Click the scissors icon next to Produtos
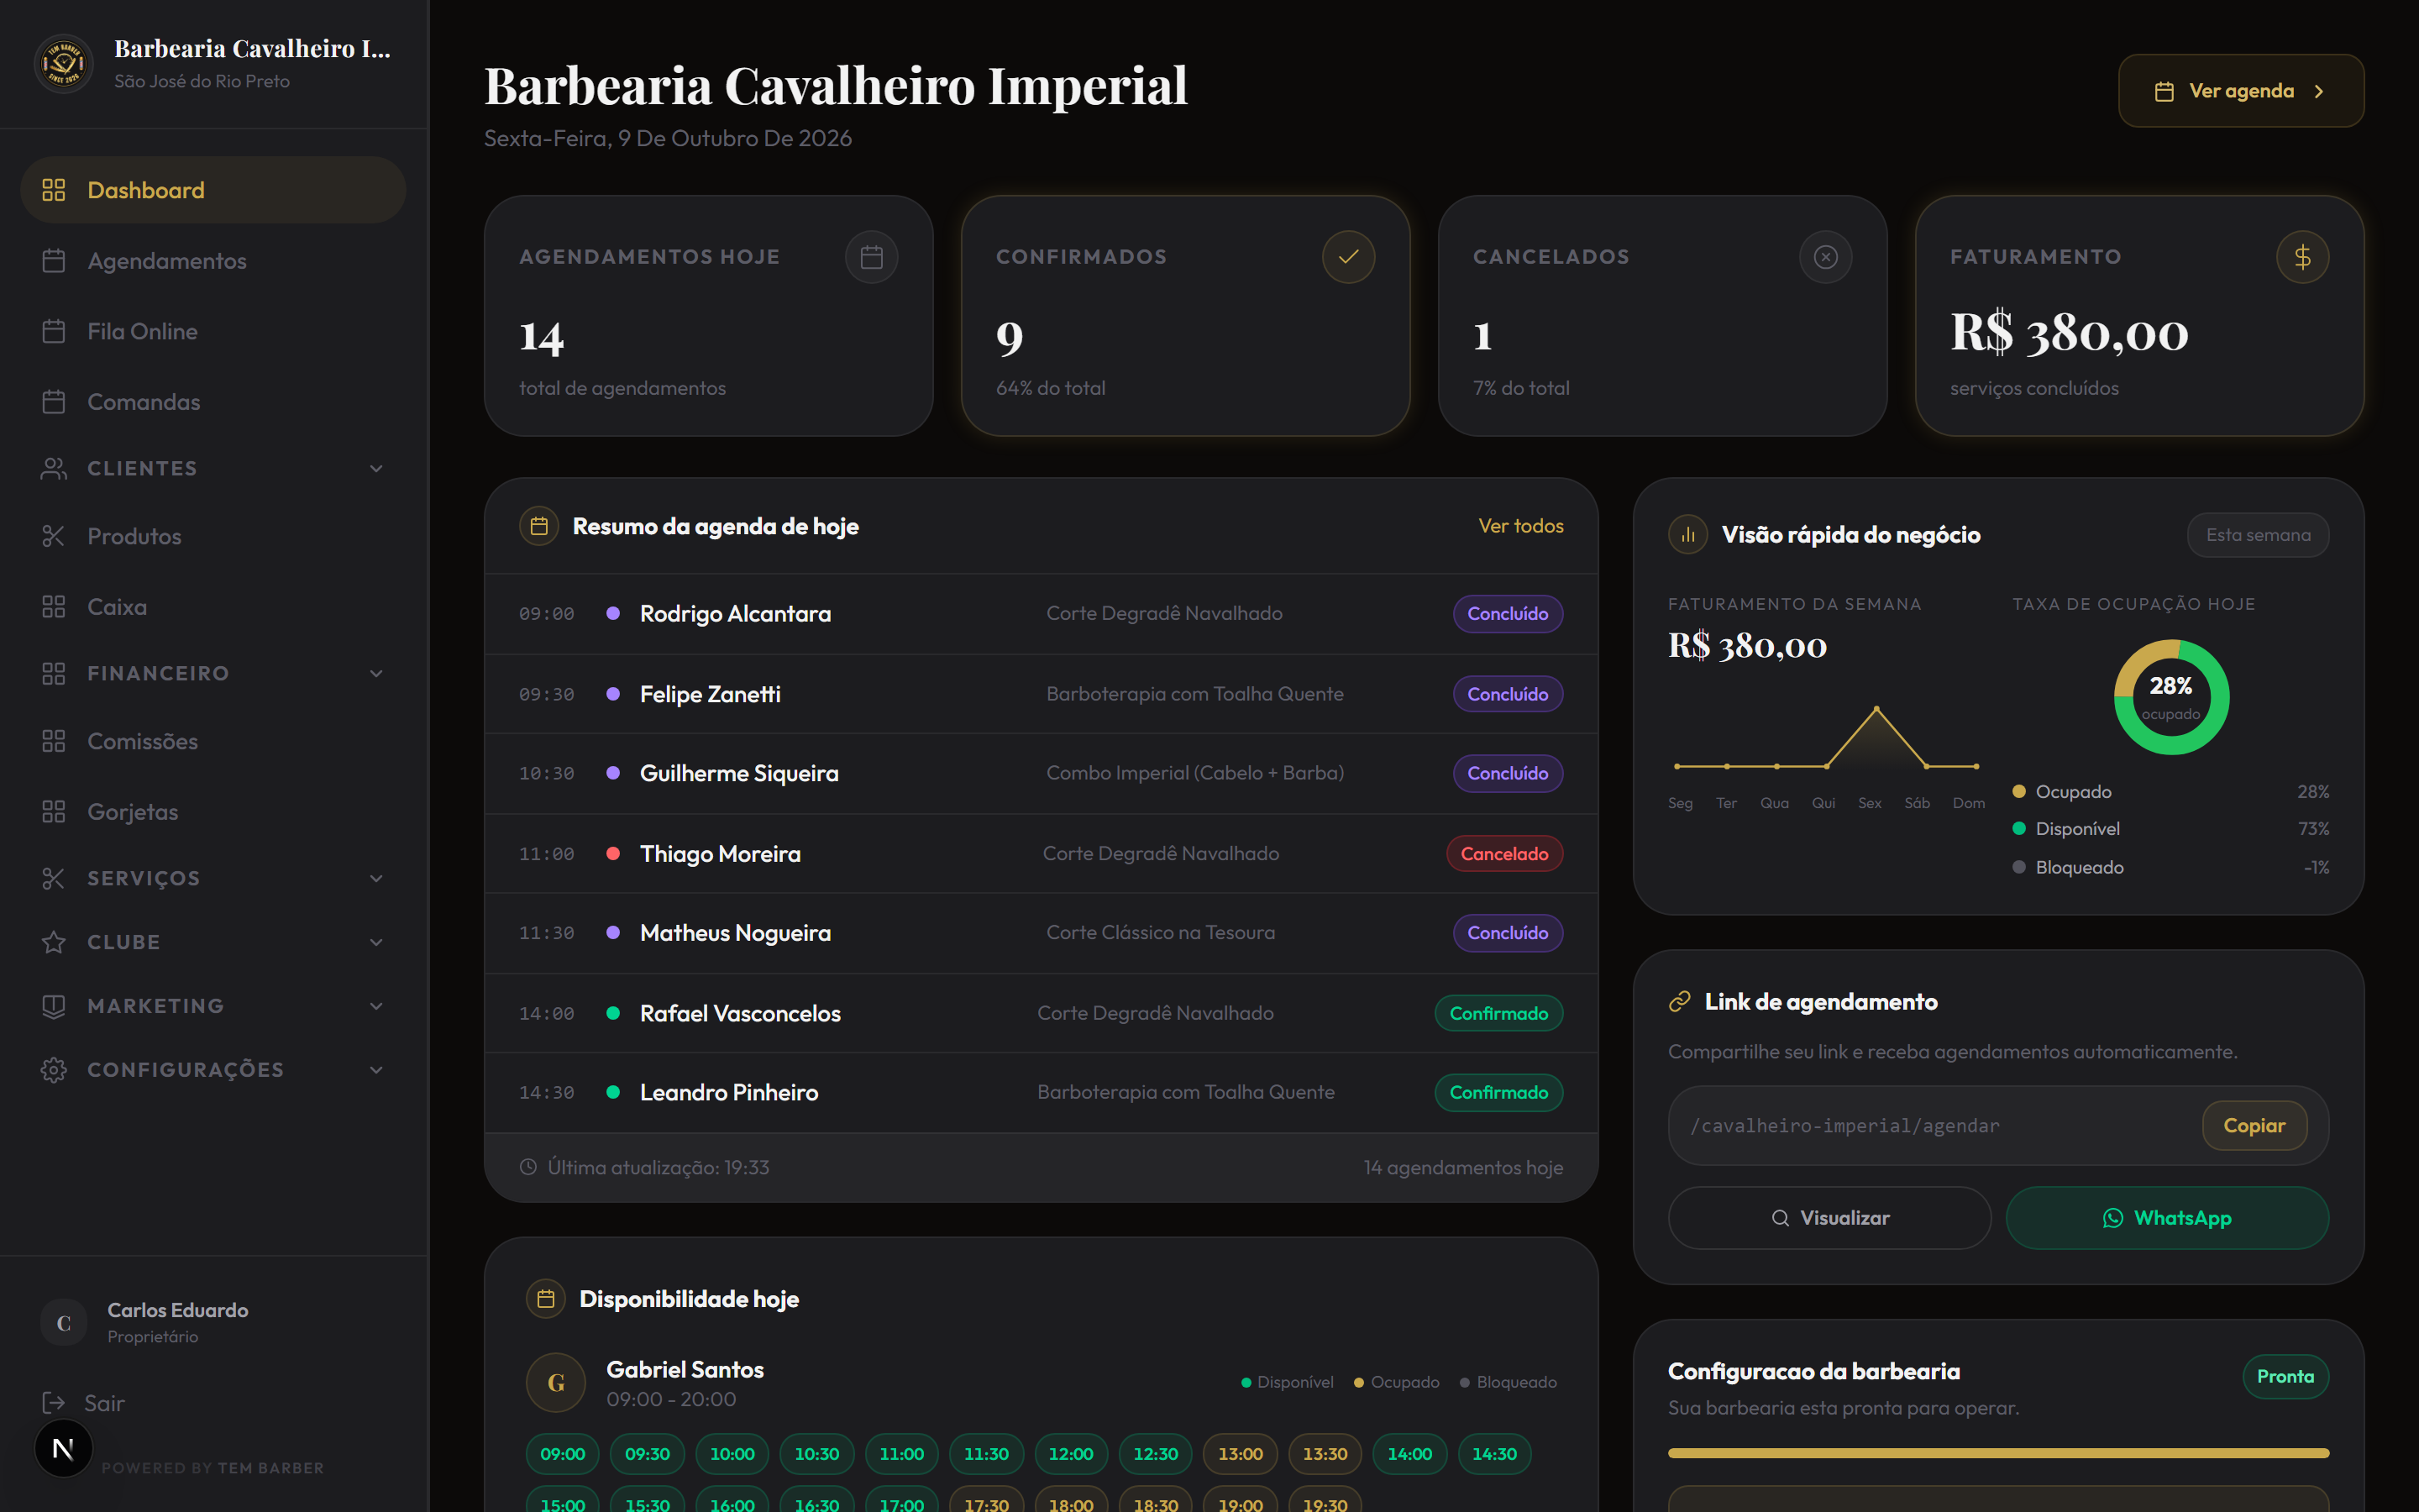 (53, 536)
